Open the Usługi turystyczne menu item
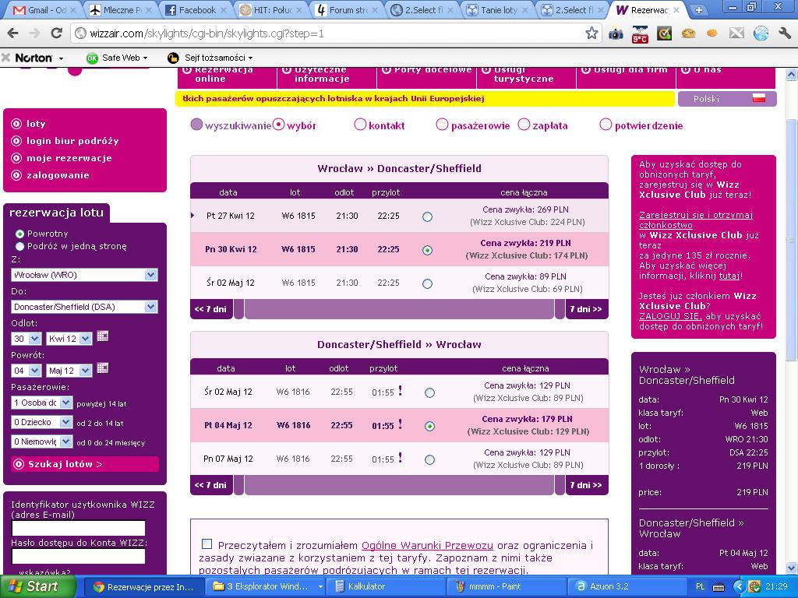The image size is (798, 598). [526, 74]
